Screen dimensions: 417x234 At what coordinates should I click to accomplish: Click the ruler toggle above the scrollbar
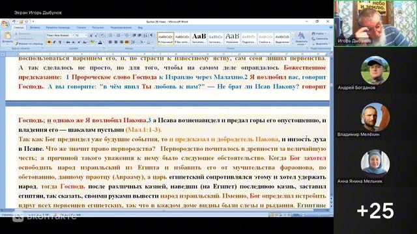[332, 54]
